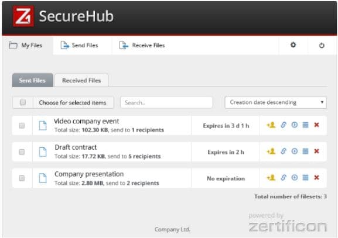The width and height of the screenshot is (338, 238).
Task: Click link icon for Draft contract
Action: pyautogui.click(x=284, y=151)
